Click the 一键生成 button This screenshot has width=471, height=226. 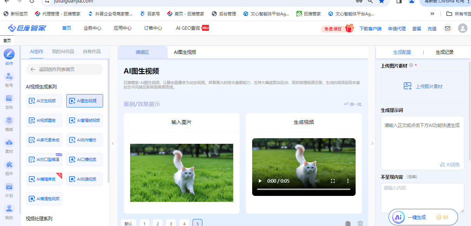pyautogui.click(x=417, y=217)
